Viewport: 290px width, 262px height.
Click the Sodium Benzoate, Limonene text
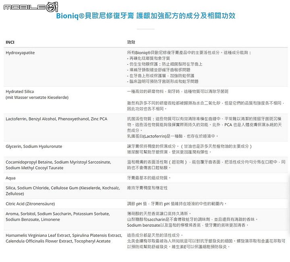pos(33,219)
